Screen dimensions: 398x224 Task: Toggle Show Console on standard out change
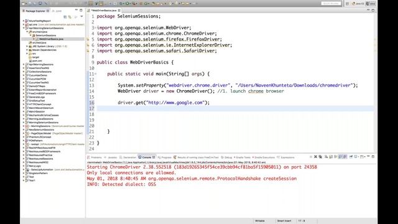pyautogui.click(x=340, y=157)
